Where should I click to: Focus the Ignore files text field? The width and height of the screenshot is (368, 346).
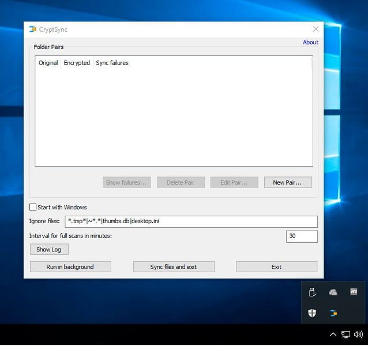pos(191,221)
